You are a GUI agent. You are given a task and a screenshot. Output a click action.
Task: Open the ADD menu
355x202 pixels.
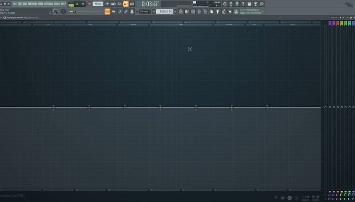coord(25,4)
